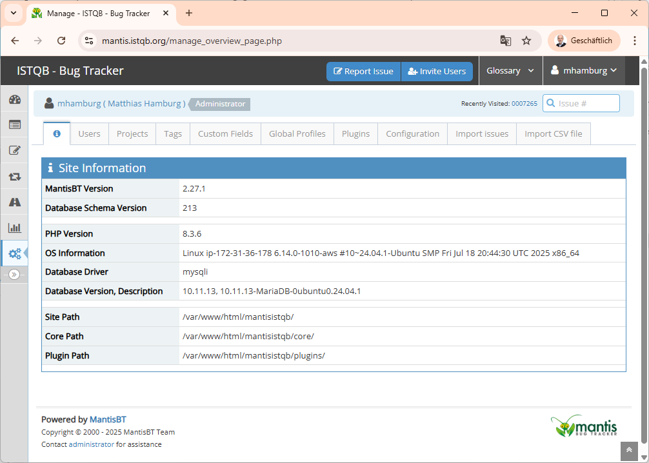Screen dimensions: 649x463
Task: Click the administrator contact link
Action: [x=92, y=444]
